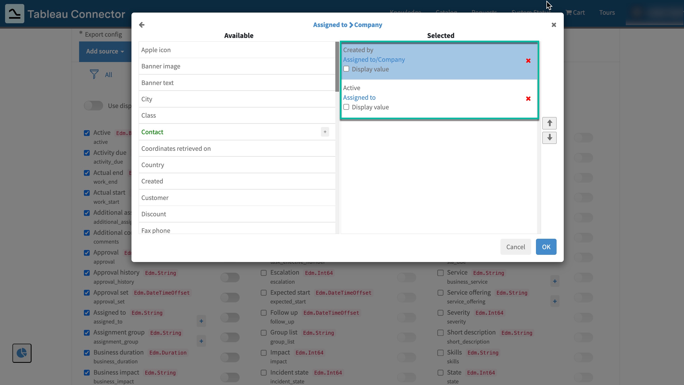Open the pie chart widget icon
The image size is (684, 385).
[22, 353]
